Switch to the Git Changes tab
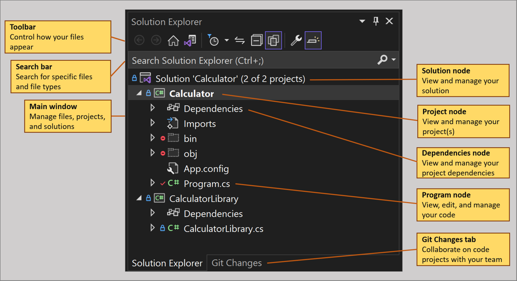Image resolution: width=517 pixels, height=281 pixels. tap(237, 262)
